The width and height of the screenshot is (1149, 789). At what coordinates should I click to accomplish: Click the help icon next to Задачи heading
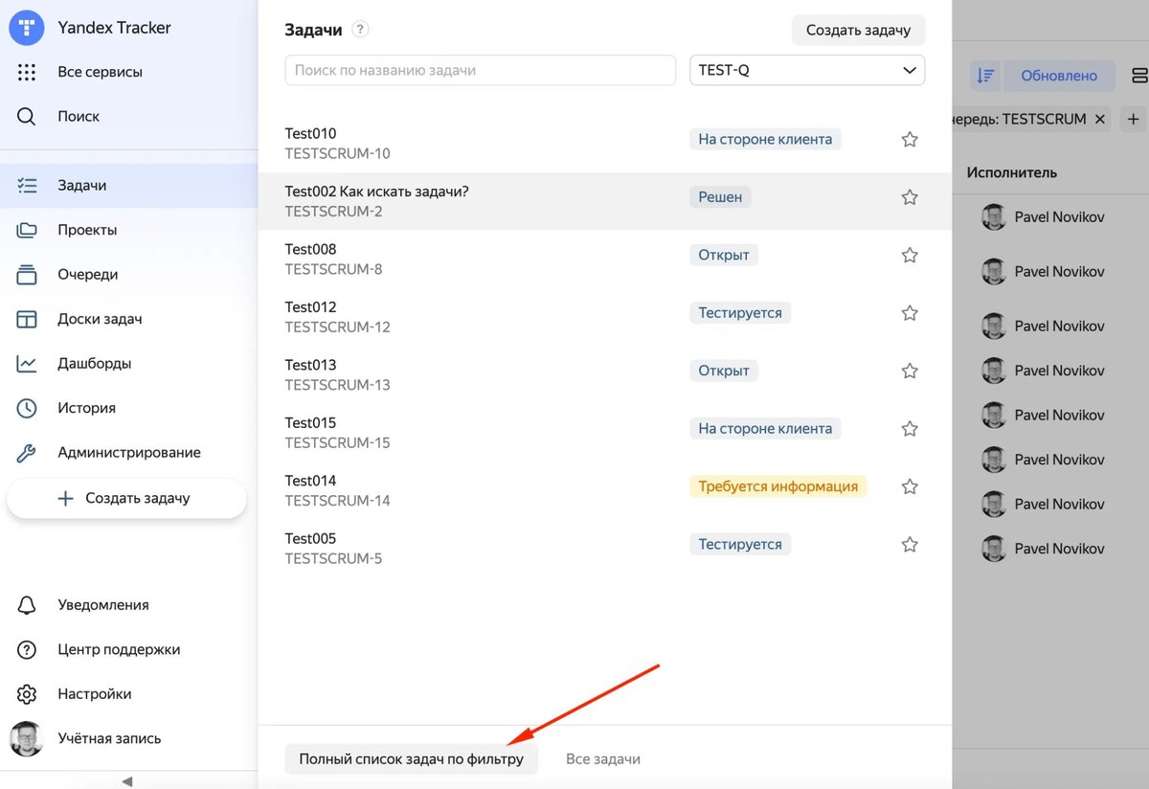[360, 30]
